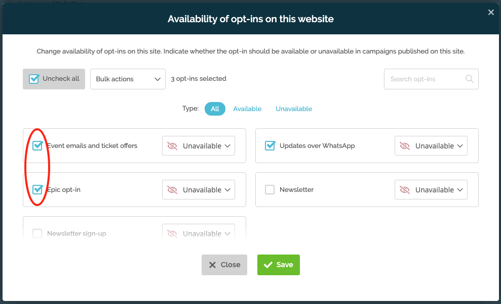Open availability dropdown for Event emails and ticket offers
Screen dimensions: 501x304
(199, 146)
